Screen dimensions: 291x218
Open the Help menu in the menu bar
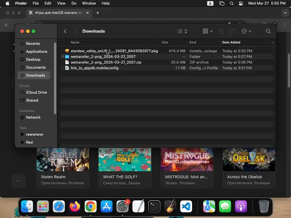click(x=106, y=3)
